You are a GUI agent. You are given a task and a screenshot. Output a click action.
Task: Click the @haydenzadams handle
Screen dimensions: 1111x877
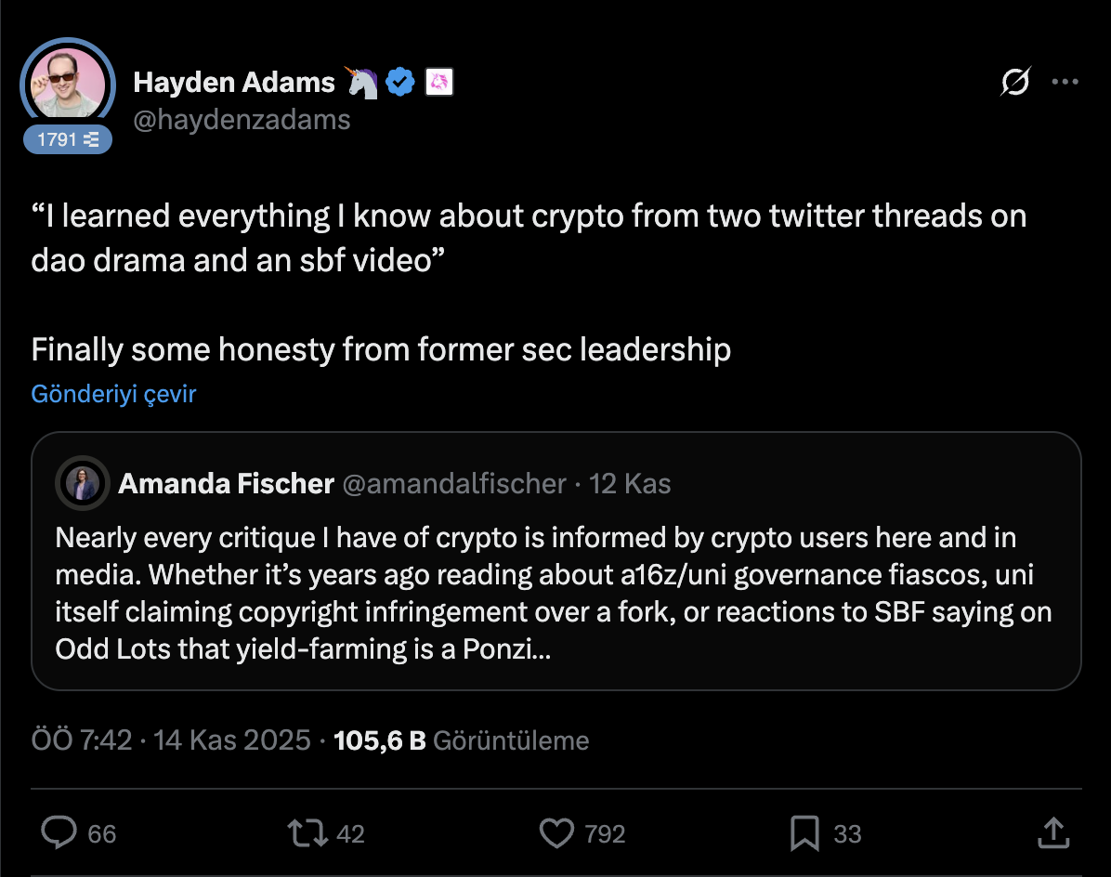[242, 120]
